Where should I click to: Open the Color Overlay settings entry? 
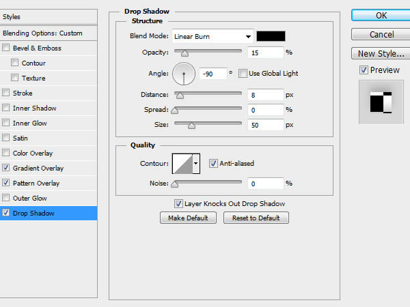[x=33, y=153]
